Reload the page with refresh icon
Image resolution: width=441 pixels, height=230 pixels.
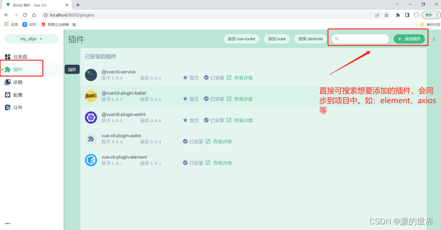[x=25, y=15]
